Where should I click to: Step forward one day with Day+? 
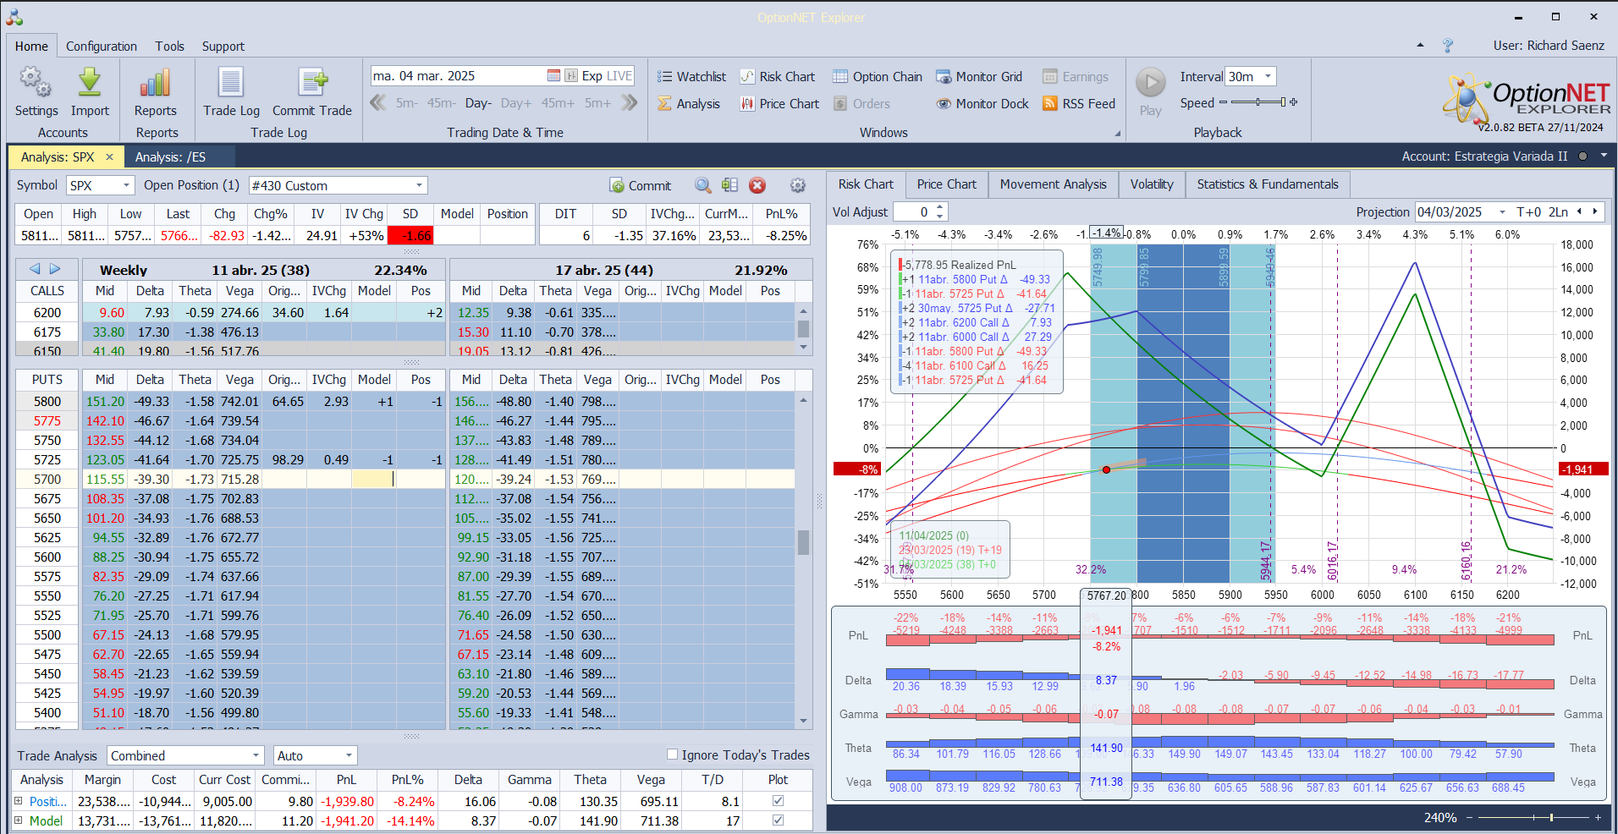point(516,103)
